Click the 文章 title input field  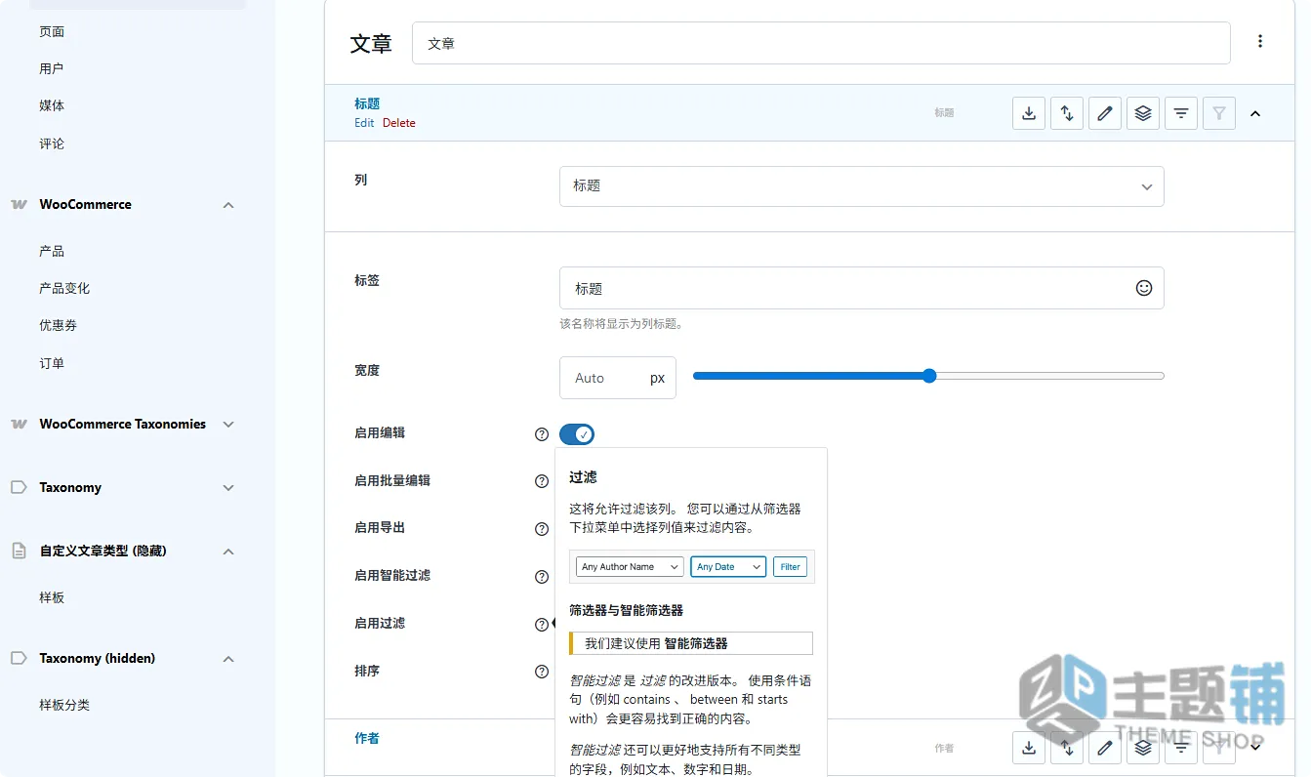[821, 43]
